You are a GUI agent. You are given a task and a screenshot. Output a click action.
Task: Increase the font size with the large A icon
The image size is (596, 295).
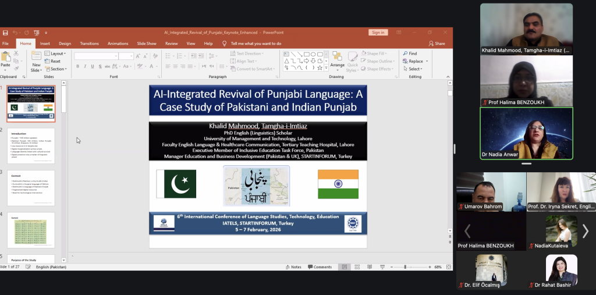(x=139, y=56)
